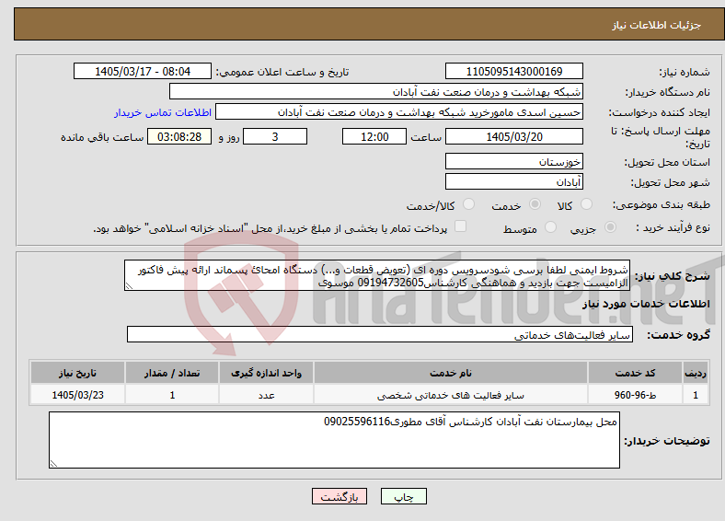Click the resize handle of description textarea
This screenshot has height=521, width=725.
point(129,287)
